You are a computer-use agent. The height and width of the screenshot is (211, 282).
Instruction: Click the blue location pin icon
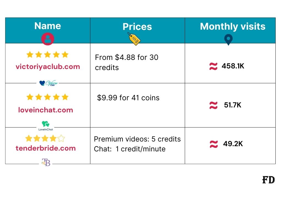tap(228, 40)
